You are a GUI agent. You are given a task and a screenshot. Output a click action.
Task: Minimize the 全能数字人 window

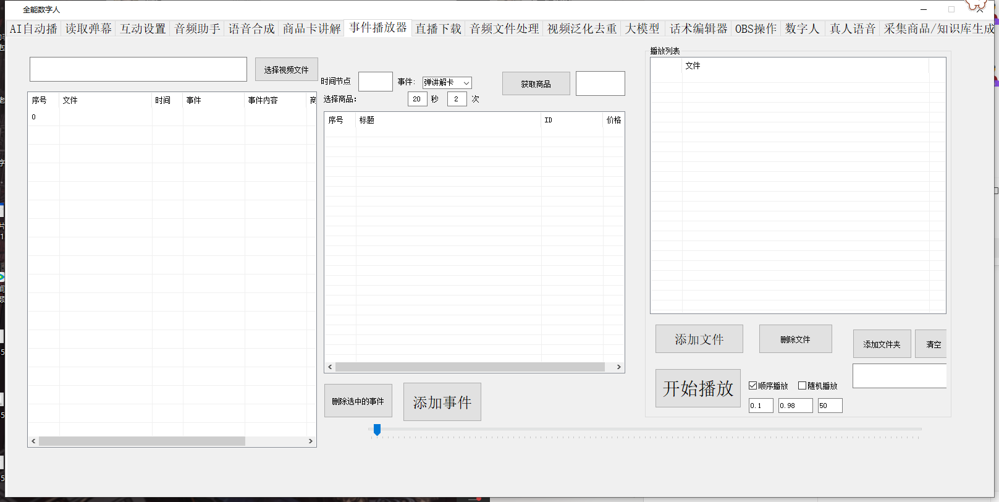(924, 9)
